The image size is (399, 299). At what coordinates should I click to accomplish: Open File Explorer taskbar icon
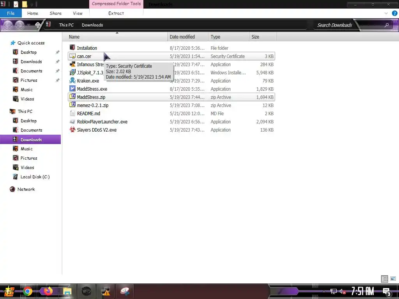click(67, 291)
